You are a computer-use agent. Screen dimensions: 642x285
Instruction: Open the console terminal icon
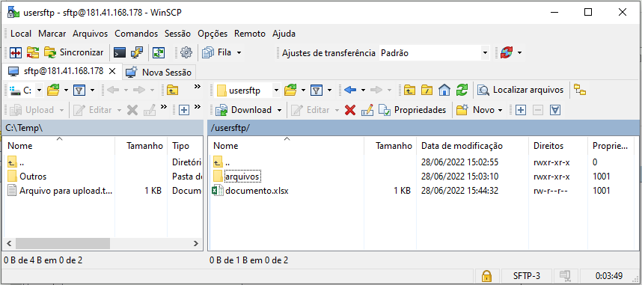120,52
